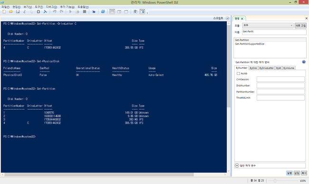Click the Start PowerShell.exe blue icon
Image resolution: width=309 pixels, height=184 pixels.
103,11
